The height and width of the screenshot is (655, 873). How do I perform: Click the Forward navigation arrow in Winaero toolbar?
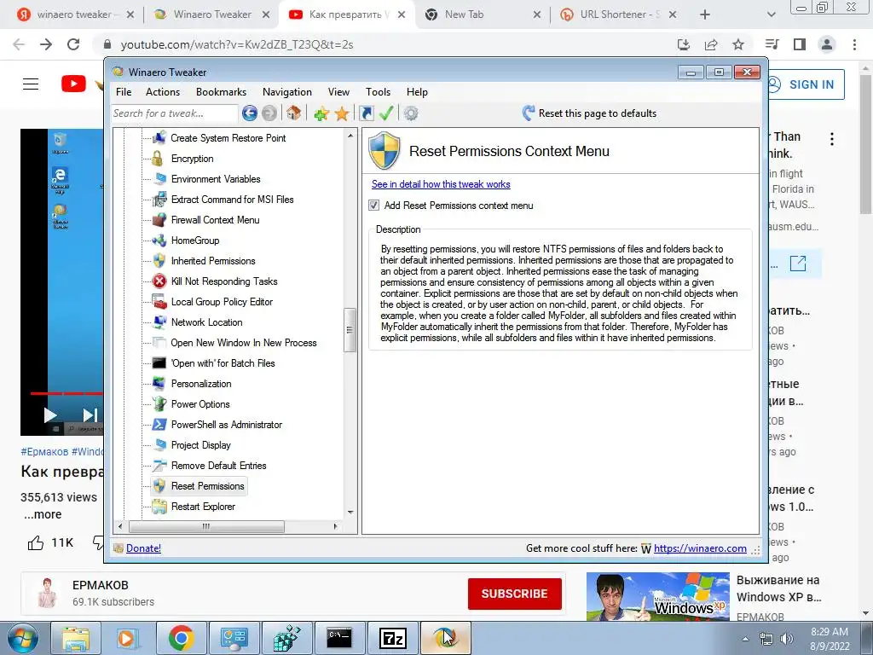(x=269, y=113)
